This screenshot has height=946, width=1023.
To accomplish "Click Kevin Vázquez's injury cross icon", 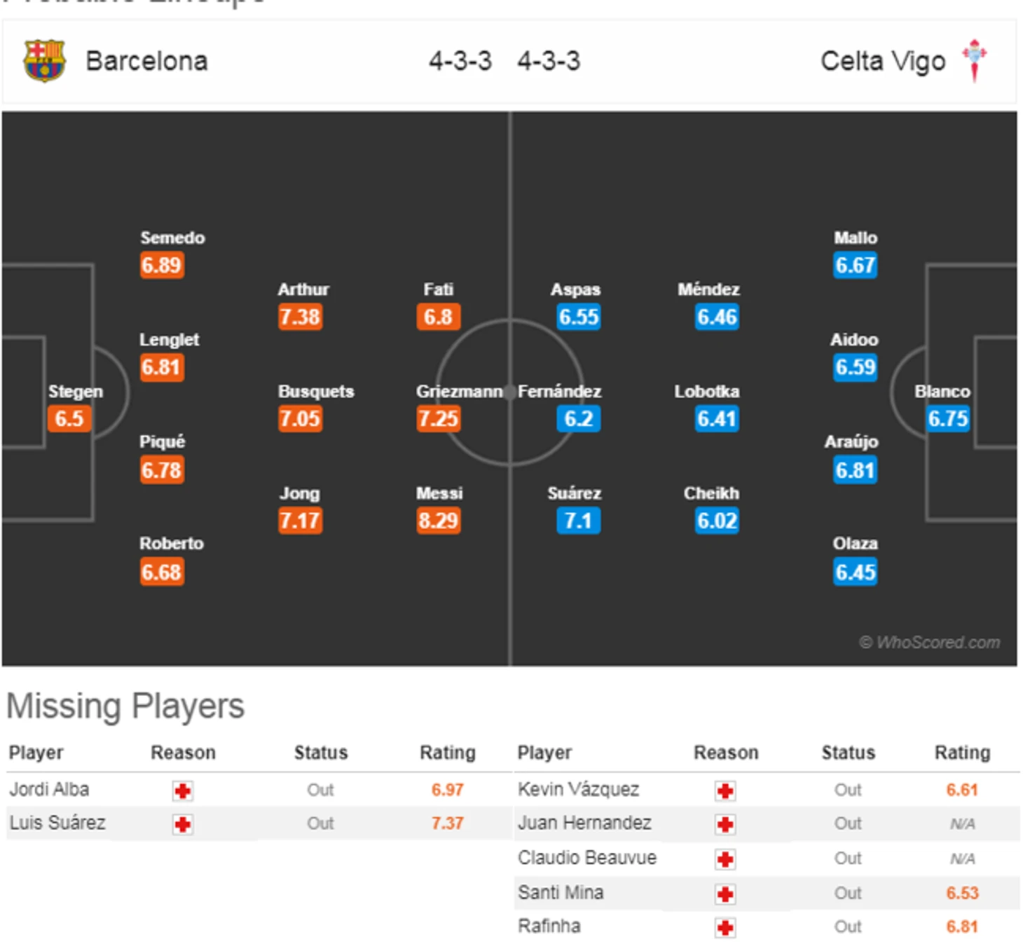I will click(x=725, y=791).
